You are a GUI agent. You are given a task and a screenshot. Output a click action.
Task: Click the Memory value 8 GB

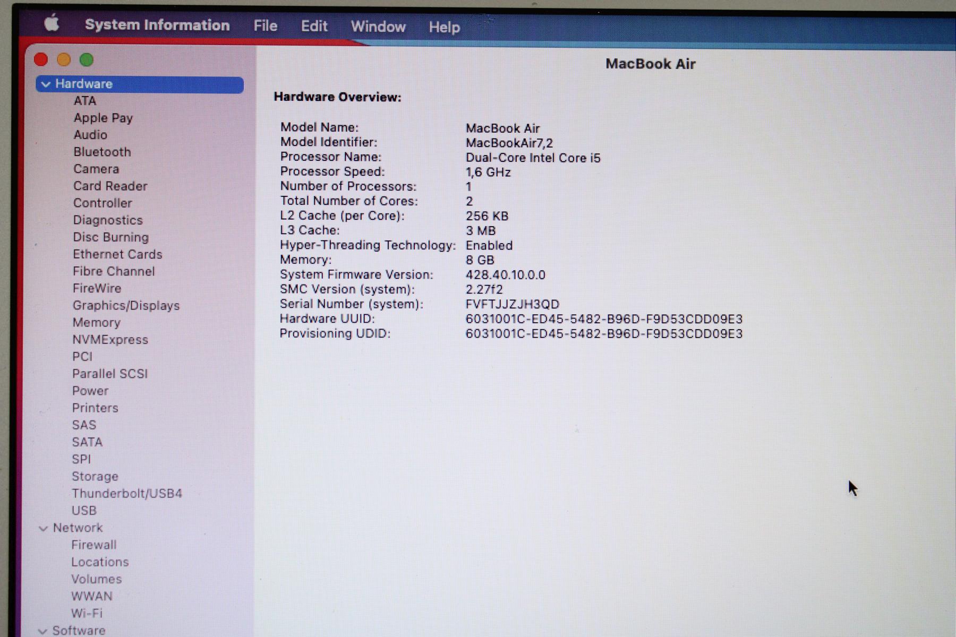480,260
